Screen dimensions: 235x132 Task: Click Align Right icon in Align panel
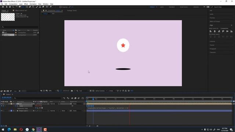pyautogui.click(x=219, y=31)
